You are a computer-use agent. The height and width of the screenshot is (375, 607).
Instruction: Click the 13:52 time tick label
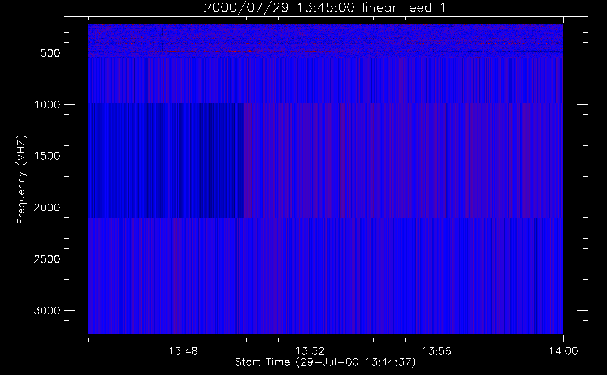click(310, 351)
